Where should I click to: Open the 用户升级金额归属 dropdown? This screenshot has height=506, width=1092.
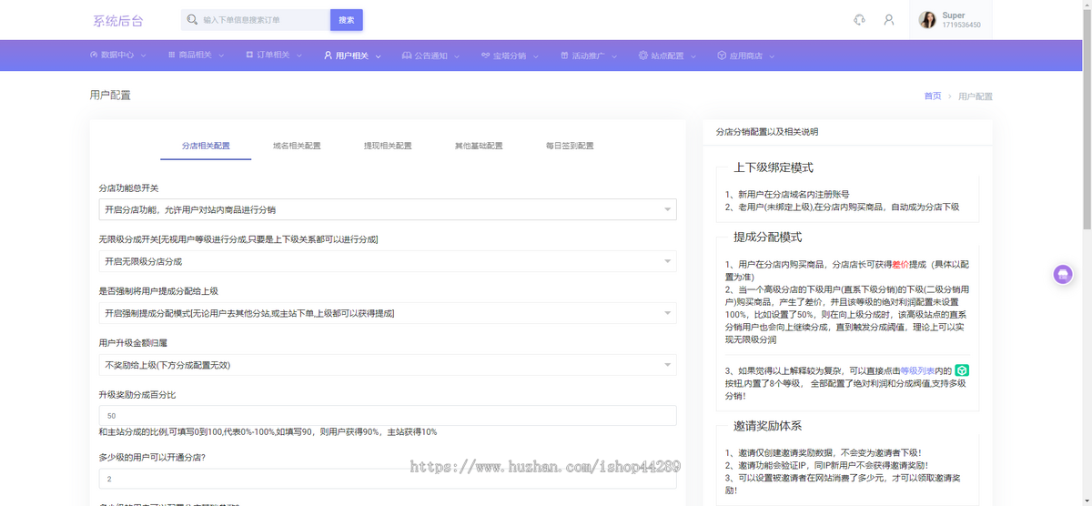pos(388,365)
